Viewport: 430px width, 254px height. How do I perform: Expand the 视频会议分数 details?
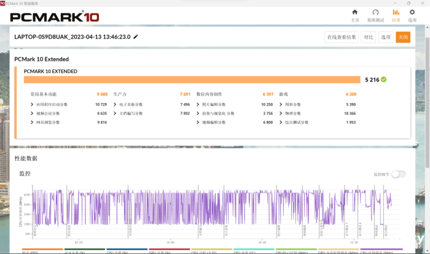(x=32, y=114)
